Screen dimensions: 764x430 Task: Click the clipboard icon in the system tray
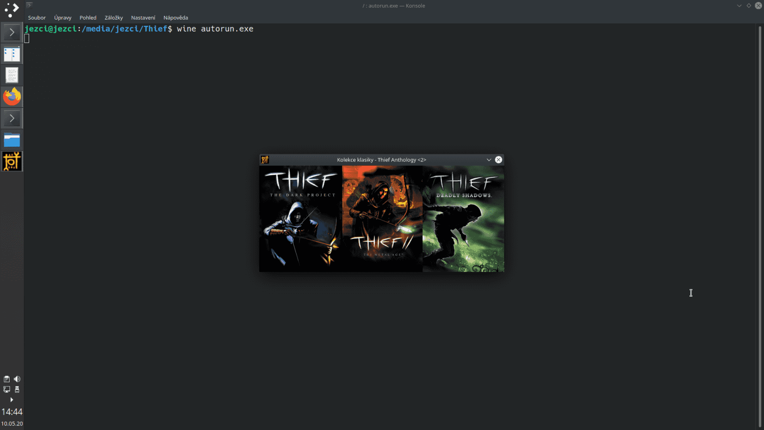point(6,379)
